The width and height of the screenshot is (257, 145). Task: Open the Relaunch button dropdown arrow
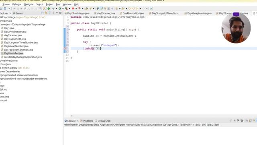82,8
